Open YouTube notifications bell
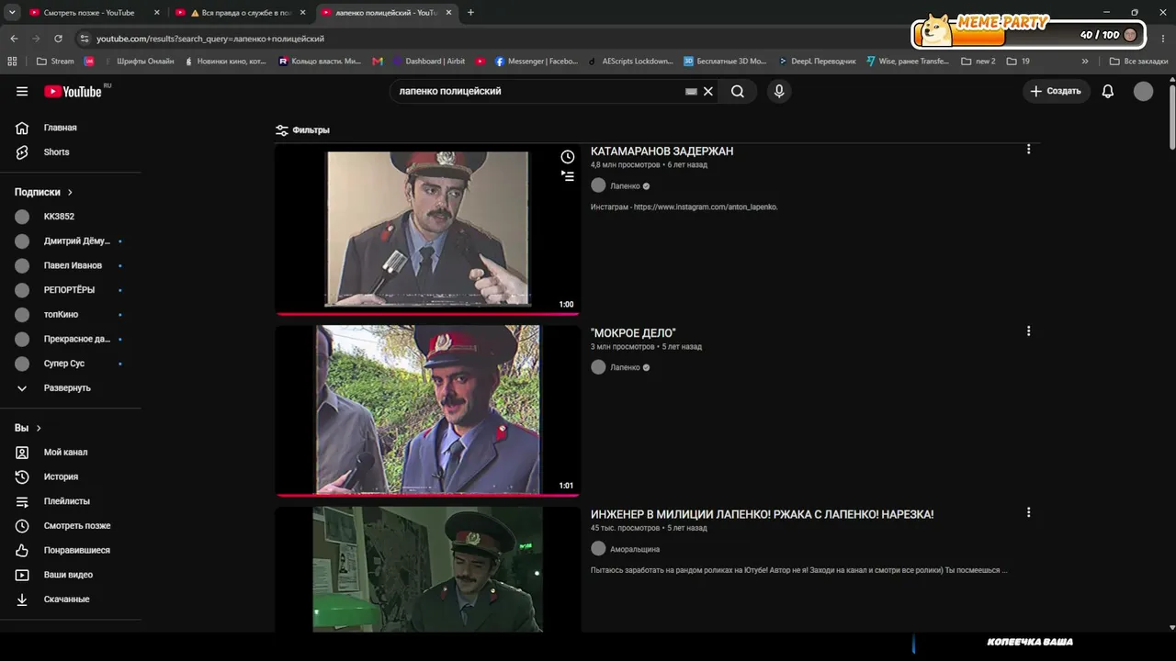This screenshot has height=661, width=1176. tap(1108, 91)
